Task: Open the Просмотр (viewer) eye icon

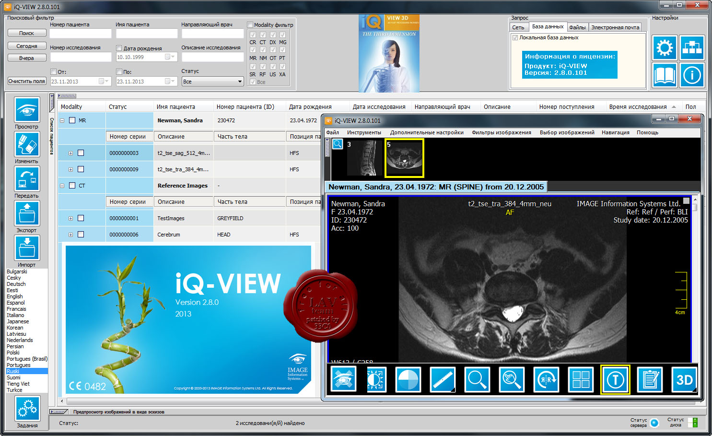Action: pyautogui.click(x=27, y=110)
